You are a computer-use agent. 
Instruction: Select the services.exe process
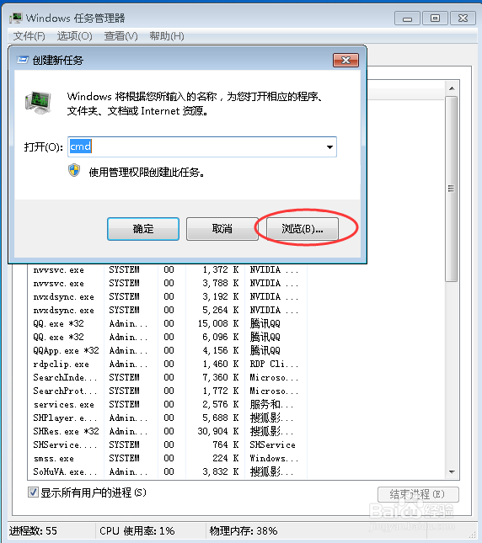point(167,404)
